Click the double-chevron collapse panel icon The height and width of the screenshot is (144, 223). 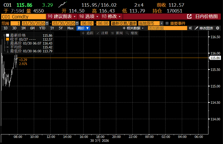pyautogui.click(x=190, y=28)
